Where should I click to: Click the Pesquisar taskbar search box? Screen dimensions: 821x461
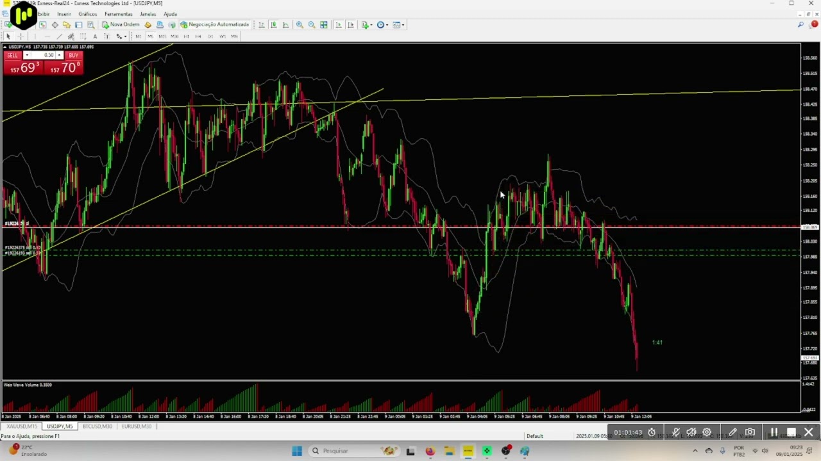pos(354,451)
